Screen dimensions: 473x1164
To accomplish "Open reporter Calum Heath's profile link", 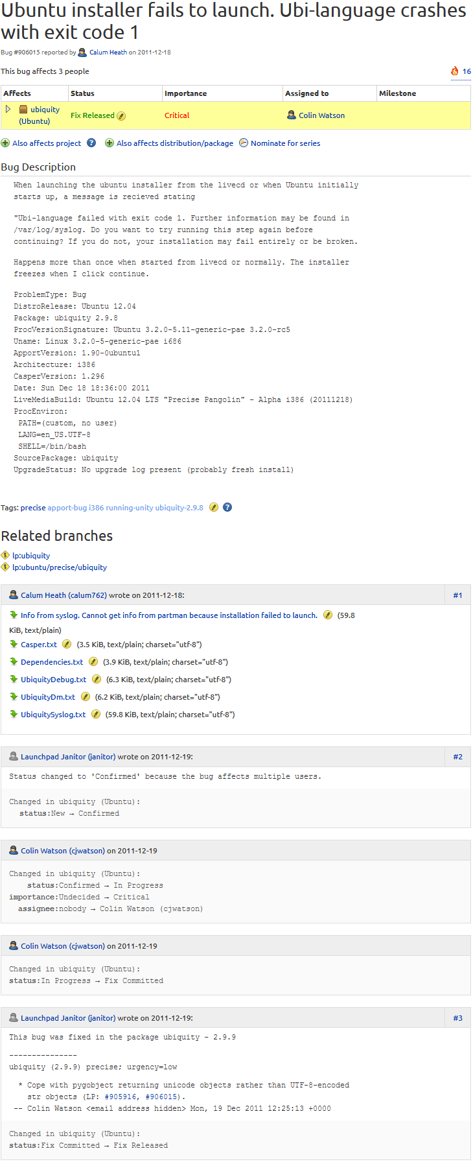I will pos(108,53).
